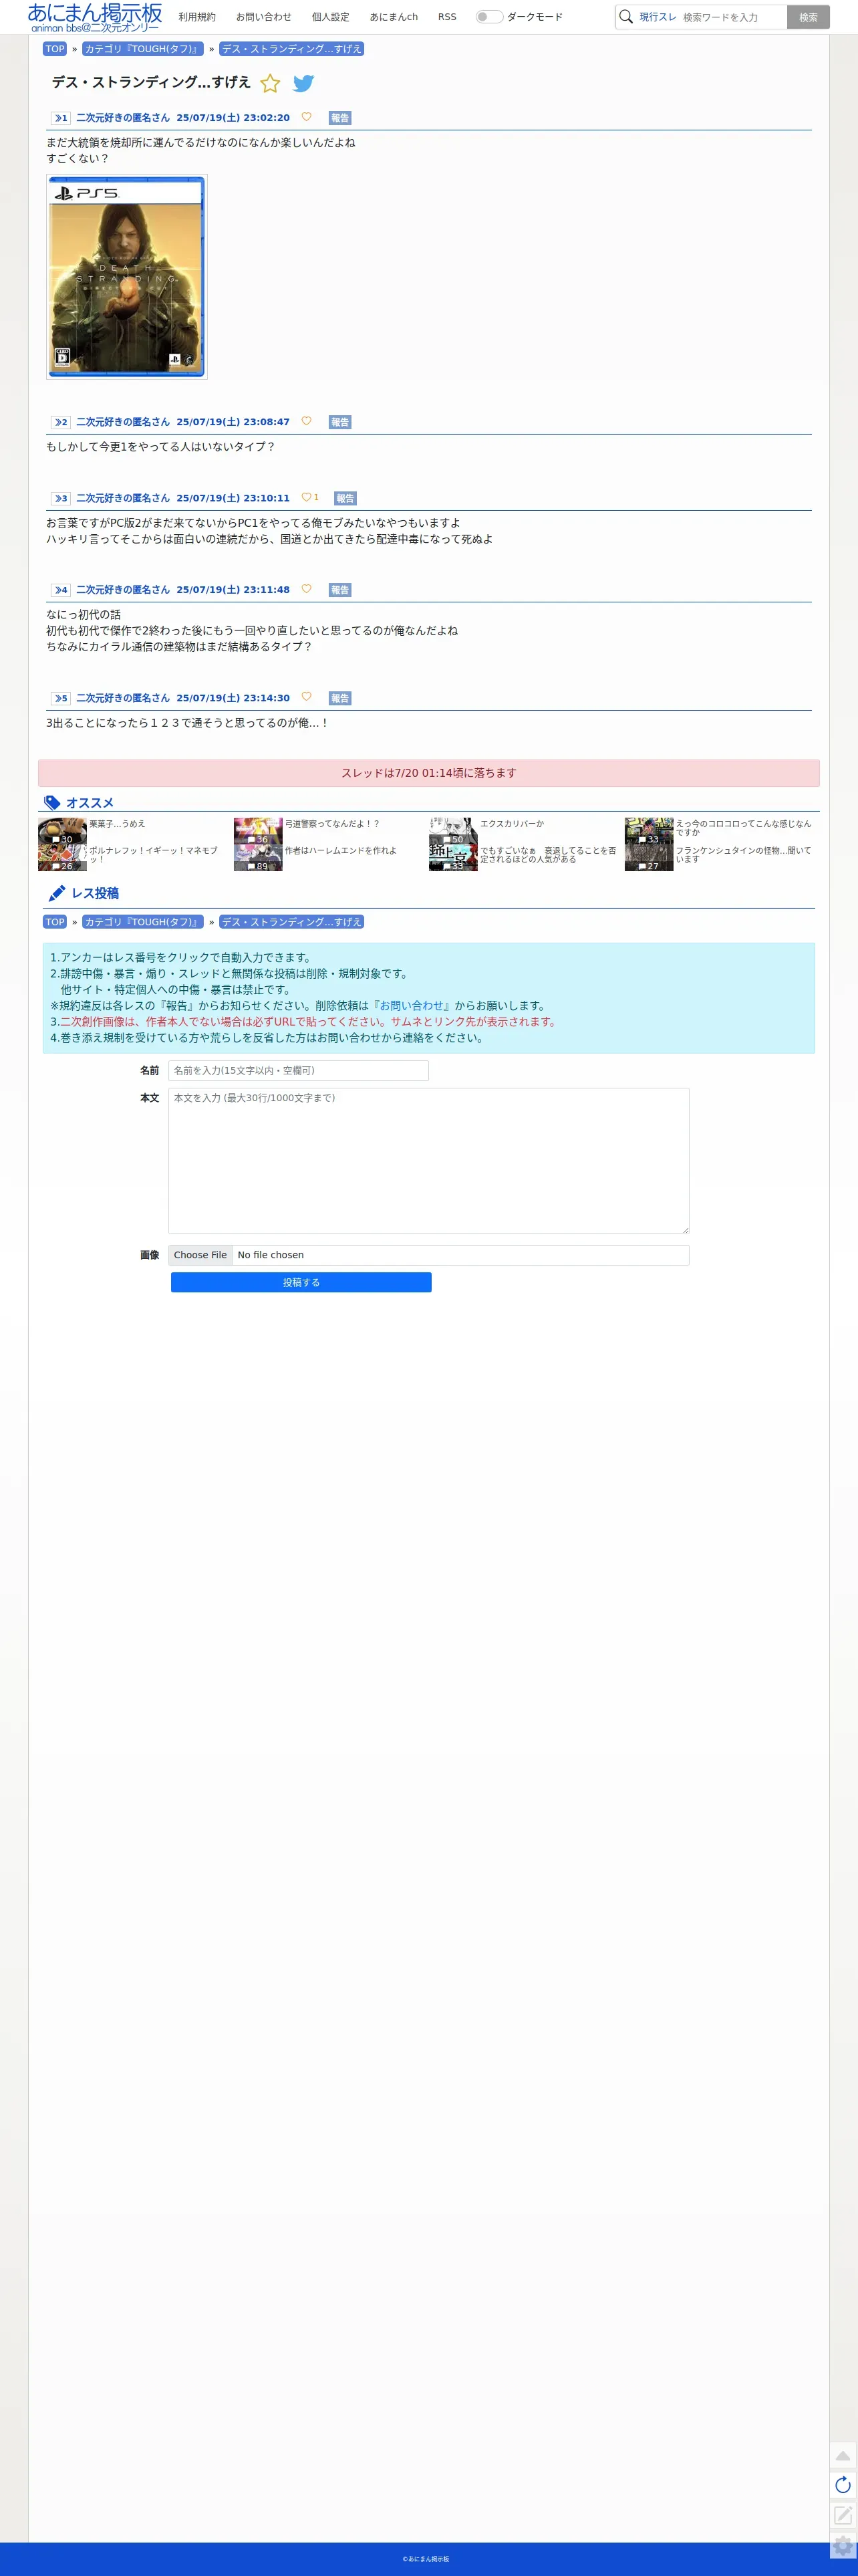This screenshot has width=858, height=2576.
Task: Click 『お問い合わせ』 link in posting rules
Action: tap(411, 1006)
